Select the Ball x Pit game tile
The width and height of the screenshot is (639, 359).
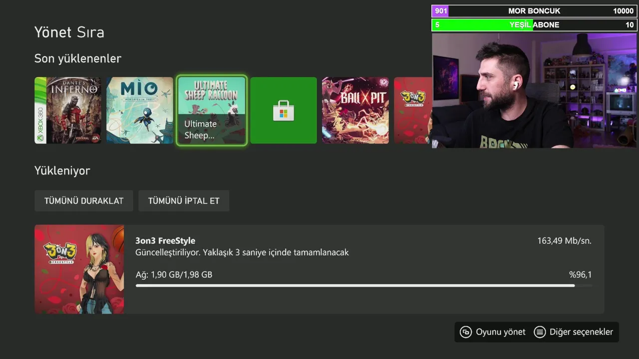pyautogui.click(x=355, y=110)
